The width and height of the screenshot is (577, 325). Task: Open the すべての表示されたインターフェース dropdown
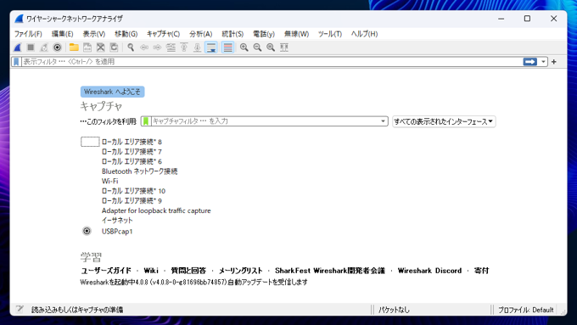point(444,121)
